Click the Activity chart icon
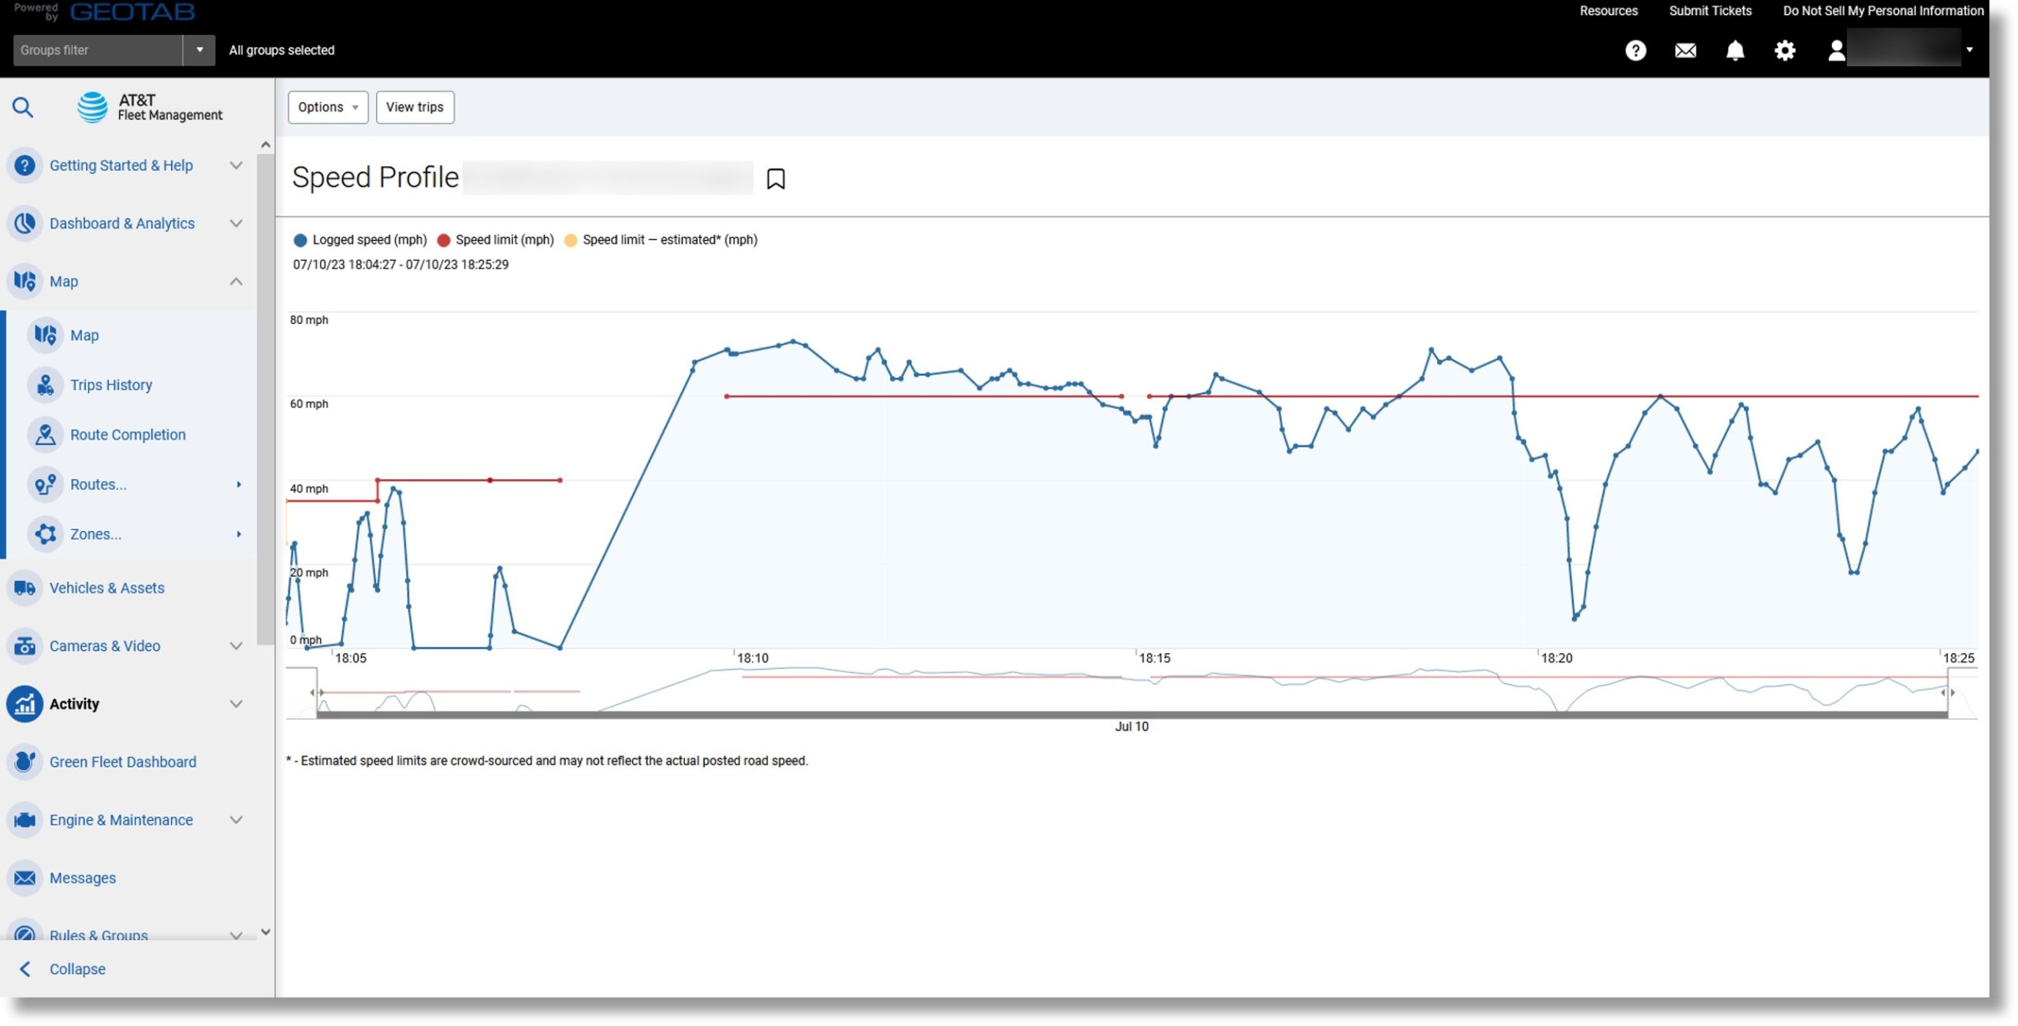 pos(25,704)
